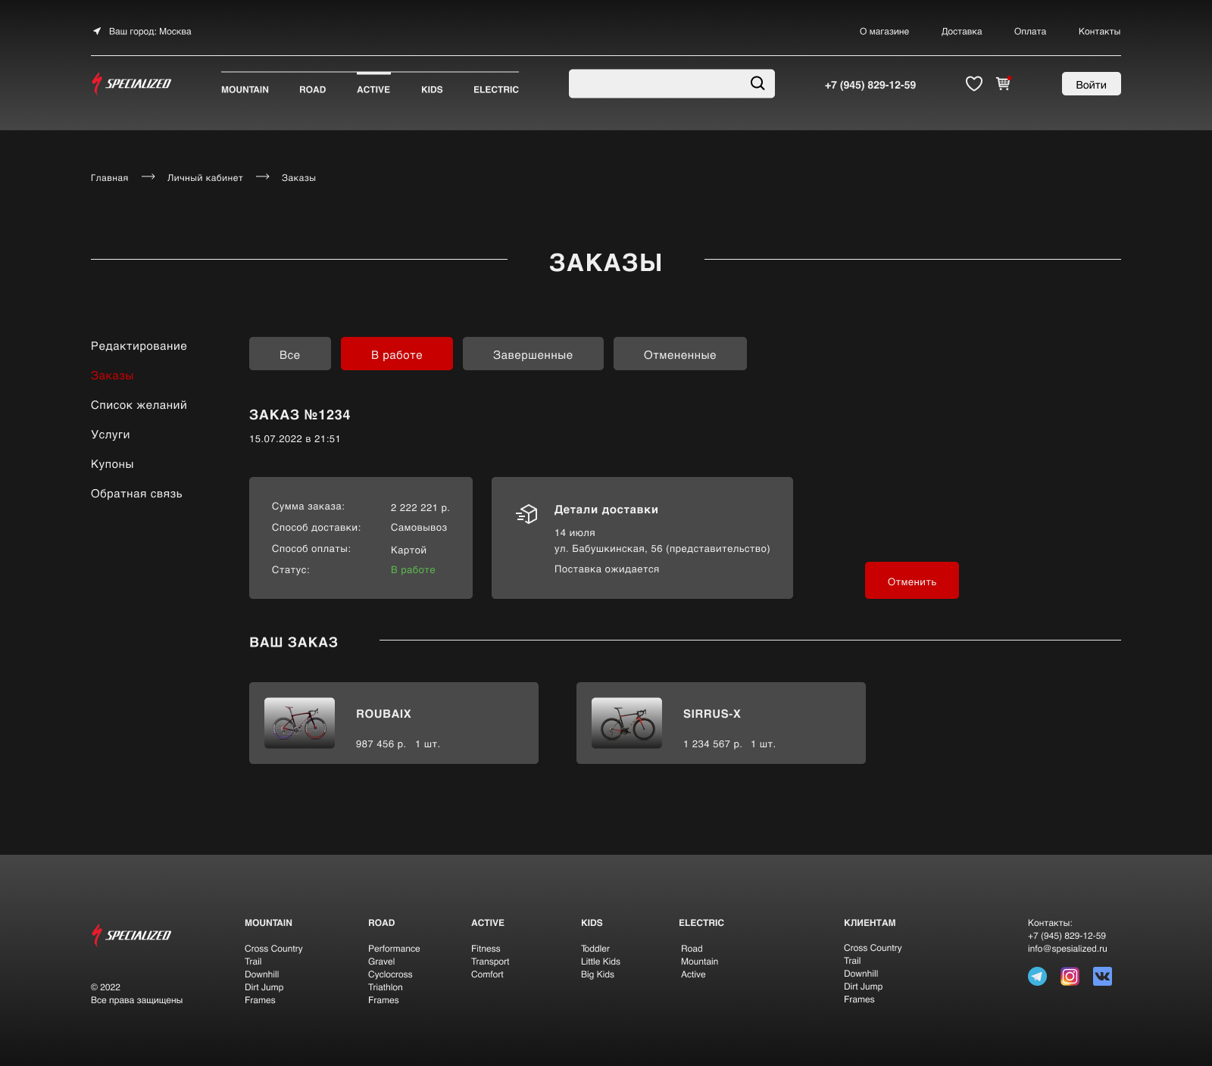
Task: Open KIDS in the header navigation
Action: tap(432, 89)
